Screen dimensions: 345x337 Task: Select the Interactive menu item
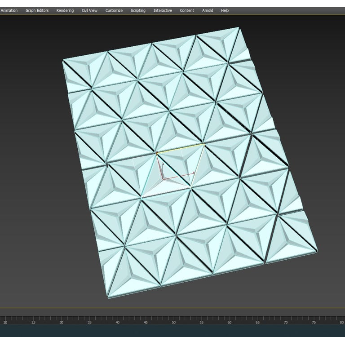(163, 10)
